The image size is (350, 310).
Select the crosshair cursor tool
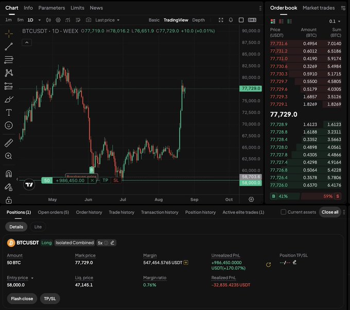9,34
